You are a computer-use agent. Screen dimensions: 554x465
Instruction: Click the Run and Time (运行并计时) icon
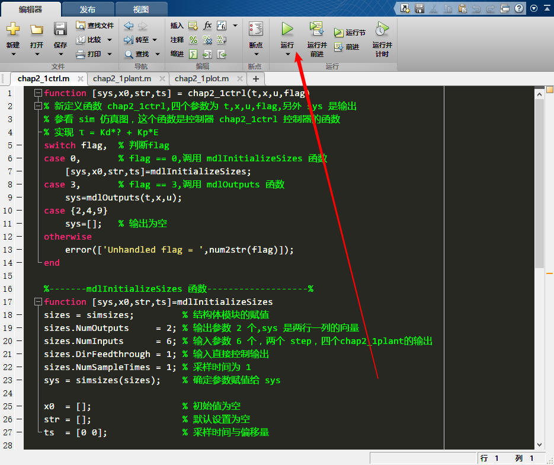(x=382, y=28)
